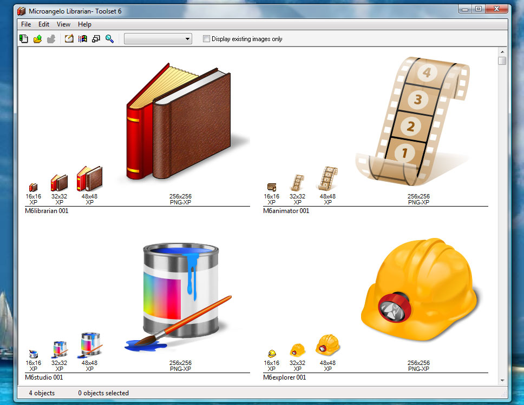This screenshot has height=405, width=524.
Task: Open the File menu
Action: 26,24
